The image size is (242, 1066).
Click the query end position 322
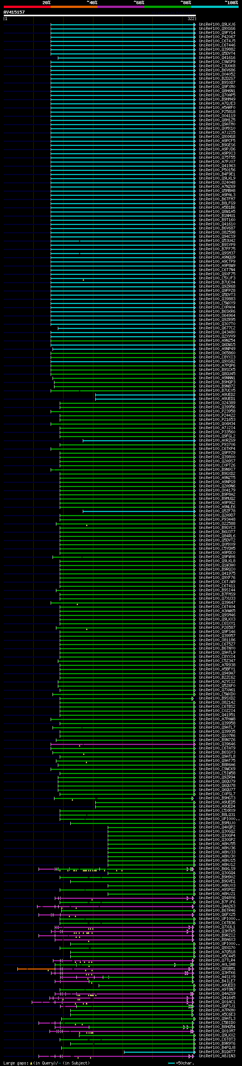[191, 19]
